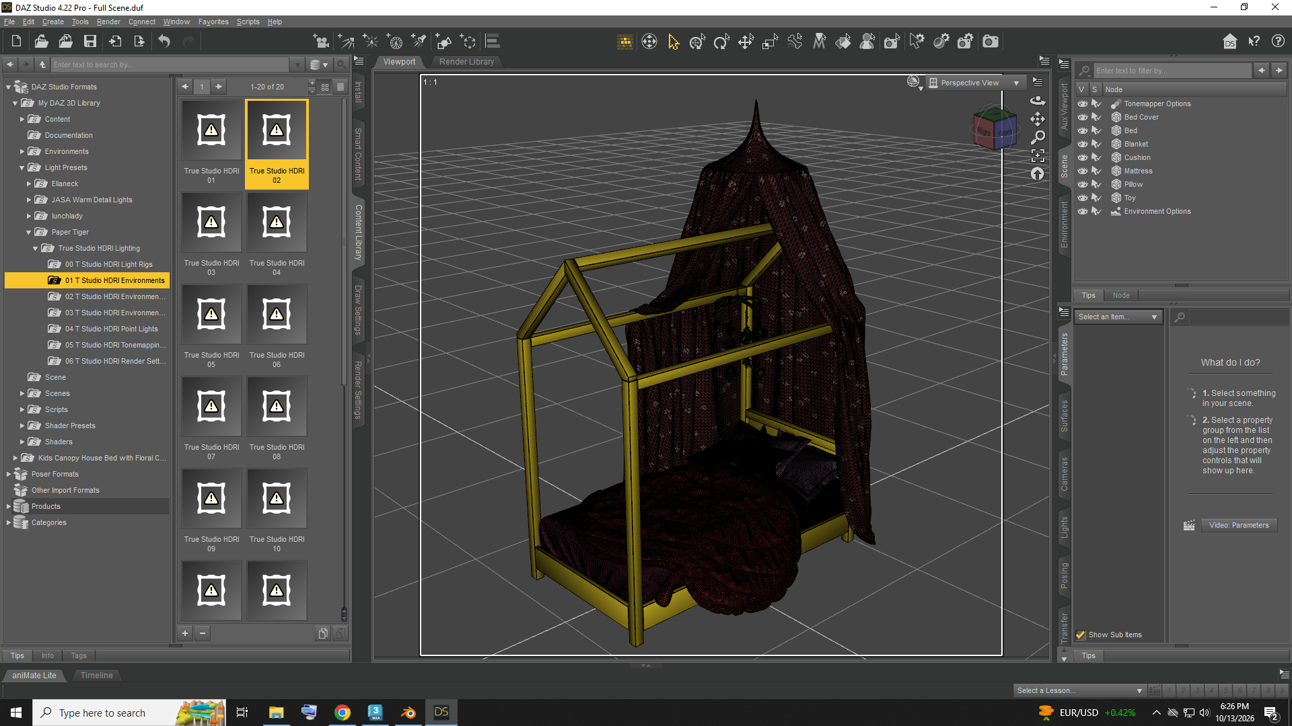Uncheck Show Sub Items checkbox

pyautogui.click(x=1081, y=635)
